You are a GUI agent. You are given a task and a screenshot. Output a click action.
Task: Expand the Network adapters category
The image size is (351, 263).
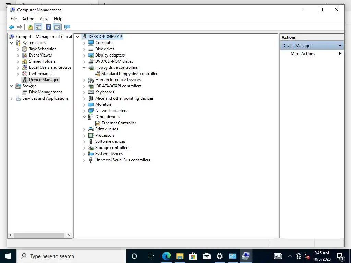coord(84,111)
